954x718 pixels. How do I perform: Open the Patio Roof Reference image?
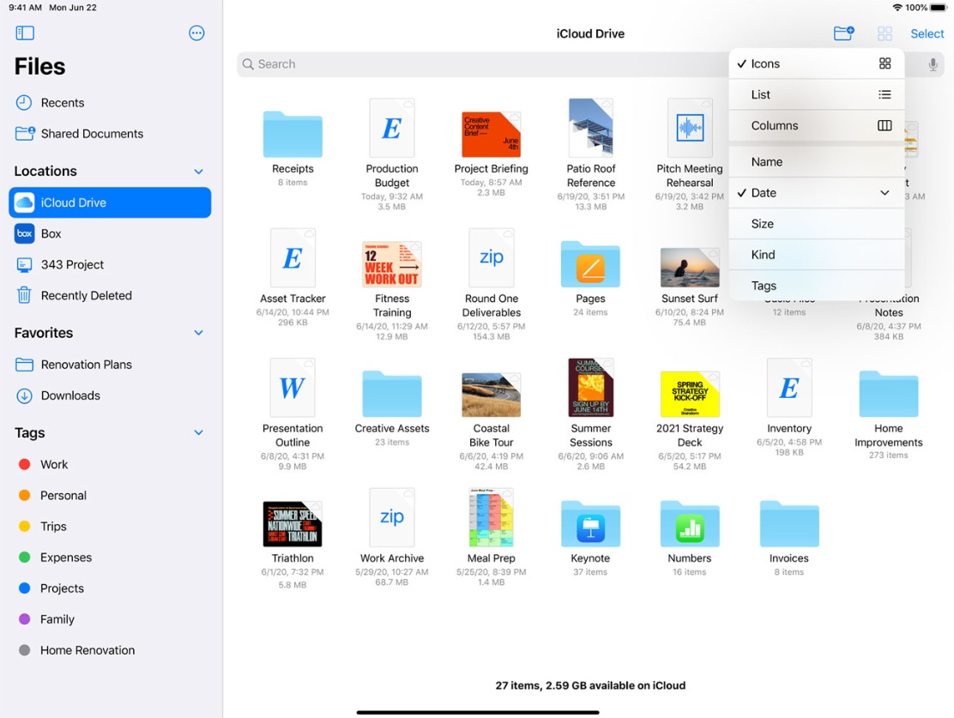(590, 129)
